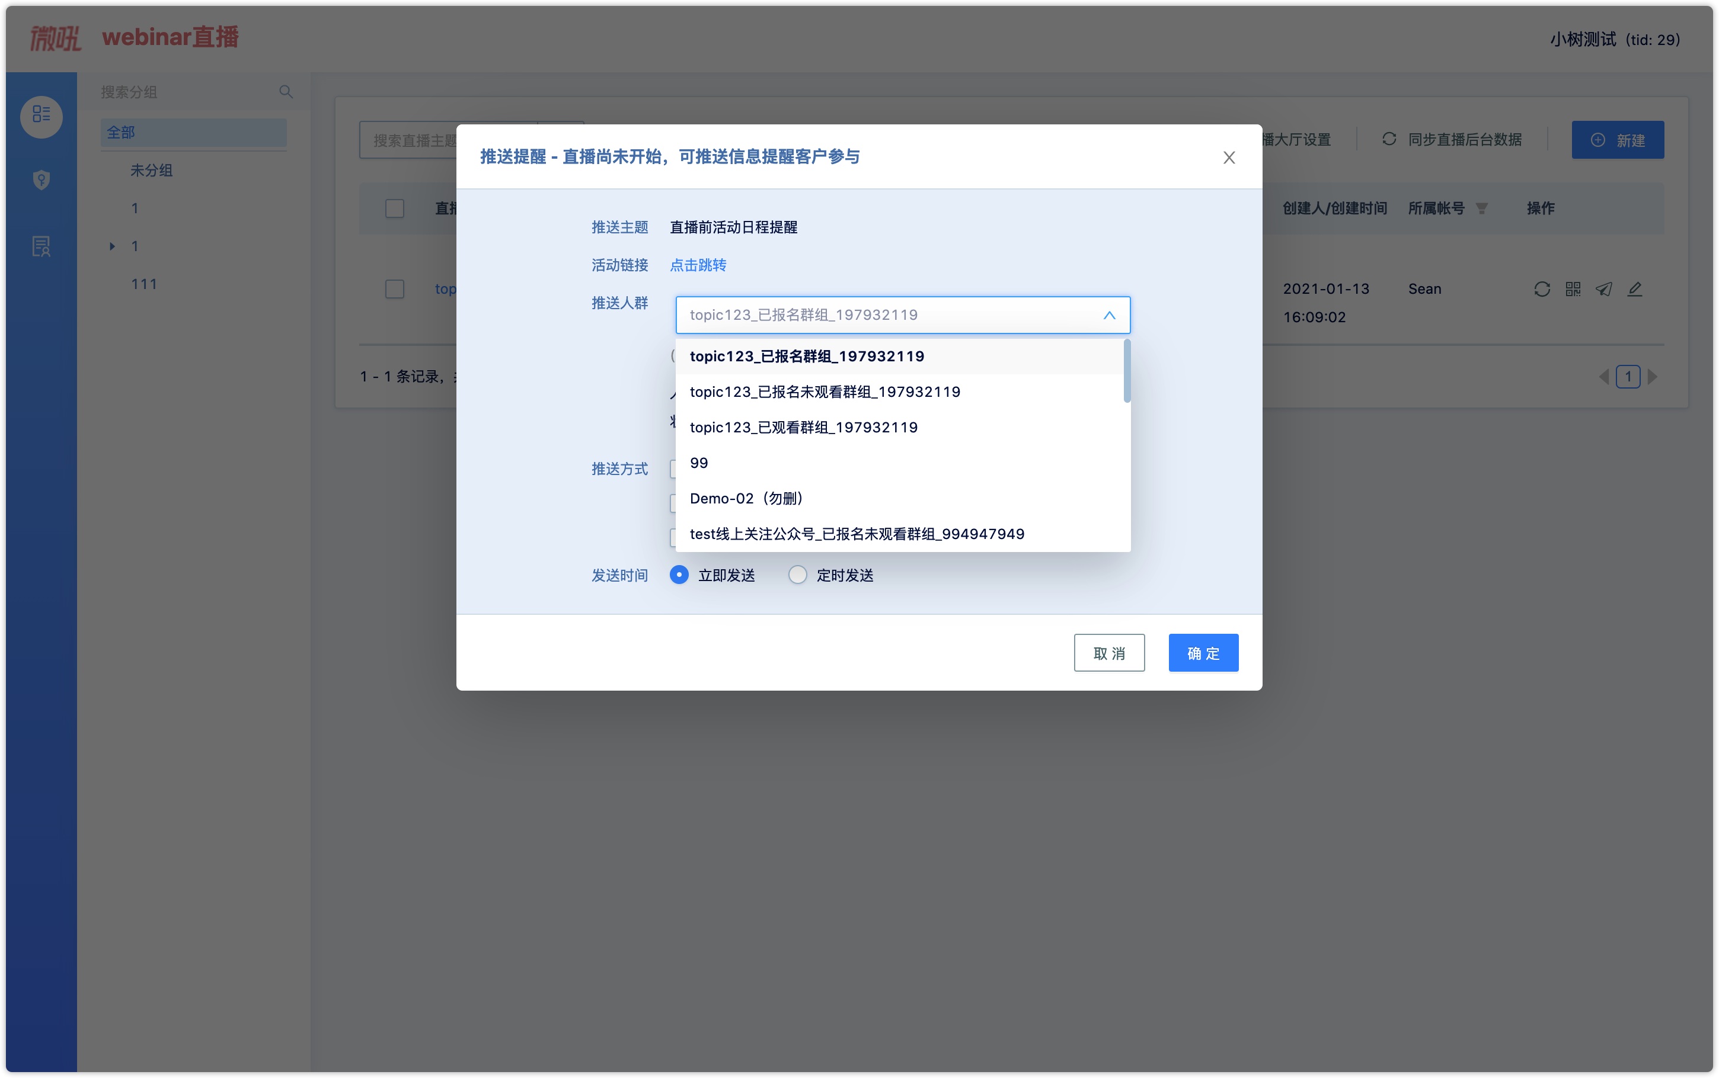
Task: Click the 取消 button
Action: point(1108,653)
